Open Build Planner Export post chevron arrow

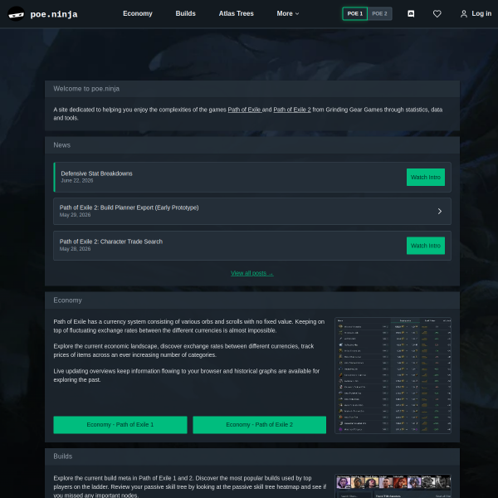click(440, 211)
